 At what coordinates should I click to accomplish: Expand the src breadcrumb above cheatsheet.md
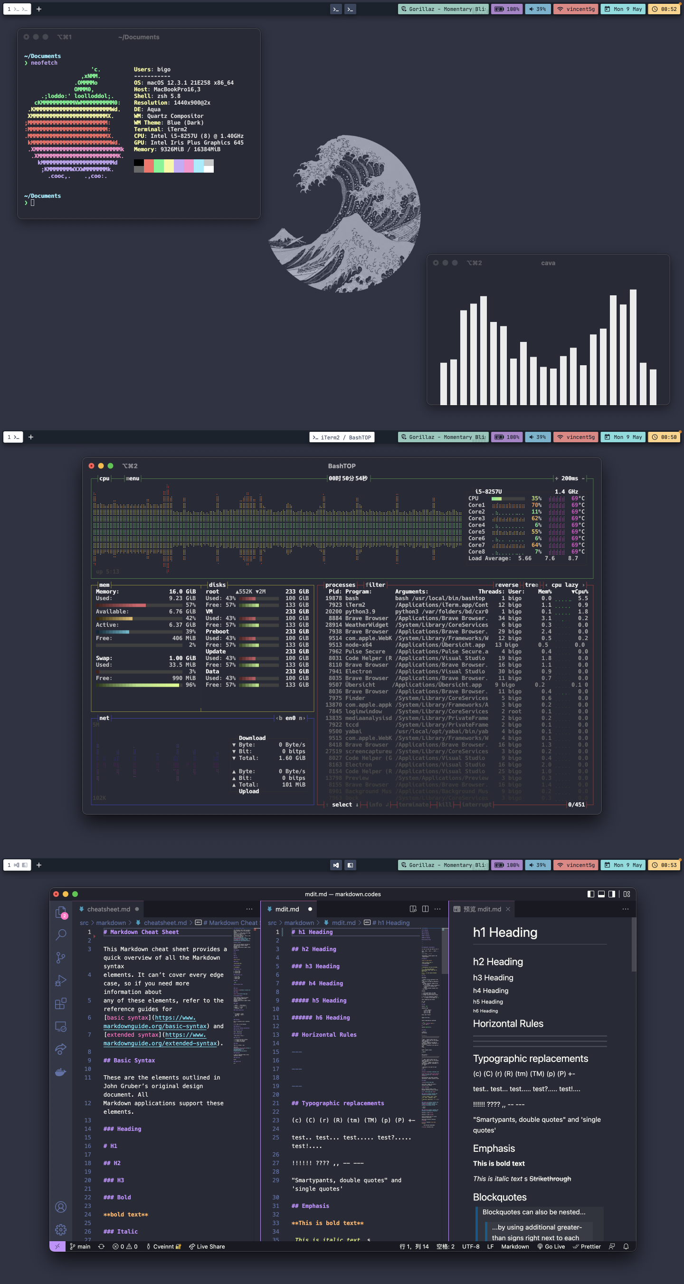pos(84,923)
